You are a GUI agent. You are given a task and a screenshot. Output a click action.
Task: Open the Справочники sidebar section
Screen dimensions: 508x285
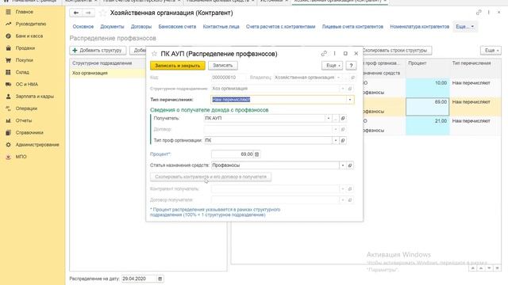(29, 132)
